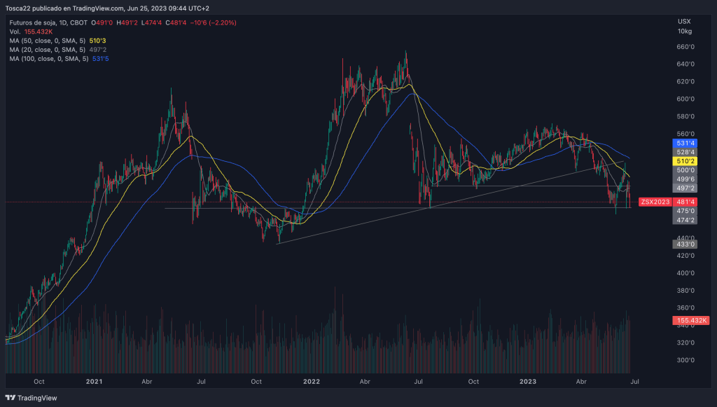The image size is (717, 407).
Task: Click the red 481'4 current price label
Action: pos(684,202)
